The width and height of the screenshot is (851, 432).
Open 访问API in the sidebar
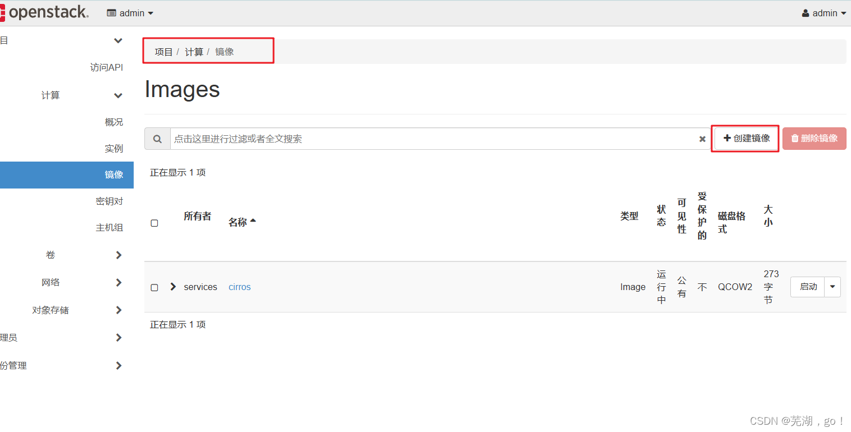[x=106, y=67]
